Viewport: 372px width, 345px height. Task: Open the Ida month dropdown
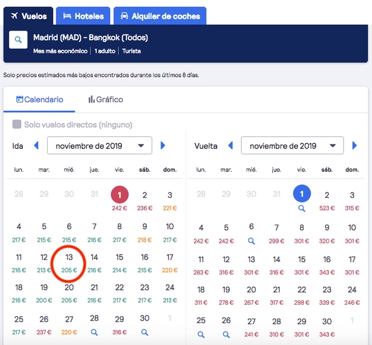pos(99,145)
